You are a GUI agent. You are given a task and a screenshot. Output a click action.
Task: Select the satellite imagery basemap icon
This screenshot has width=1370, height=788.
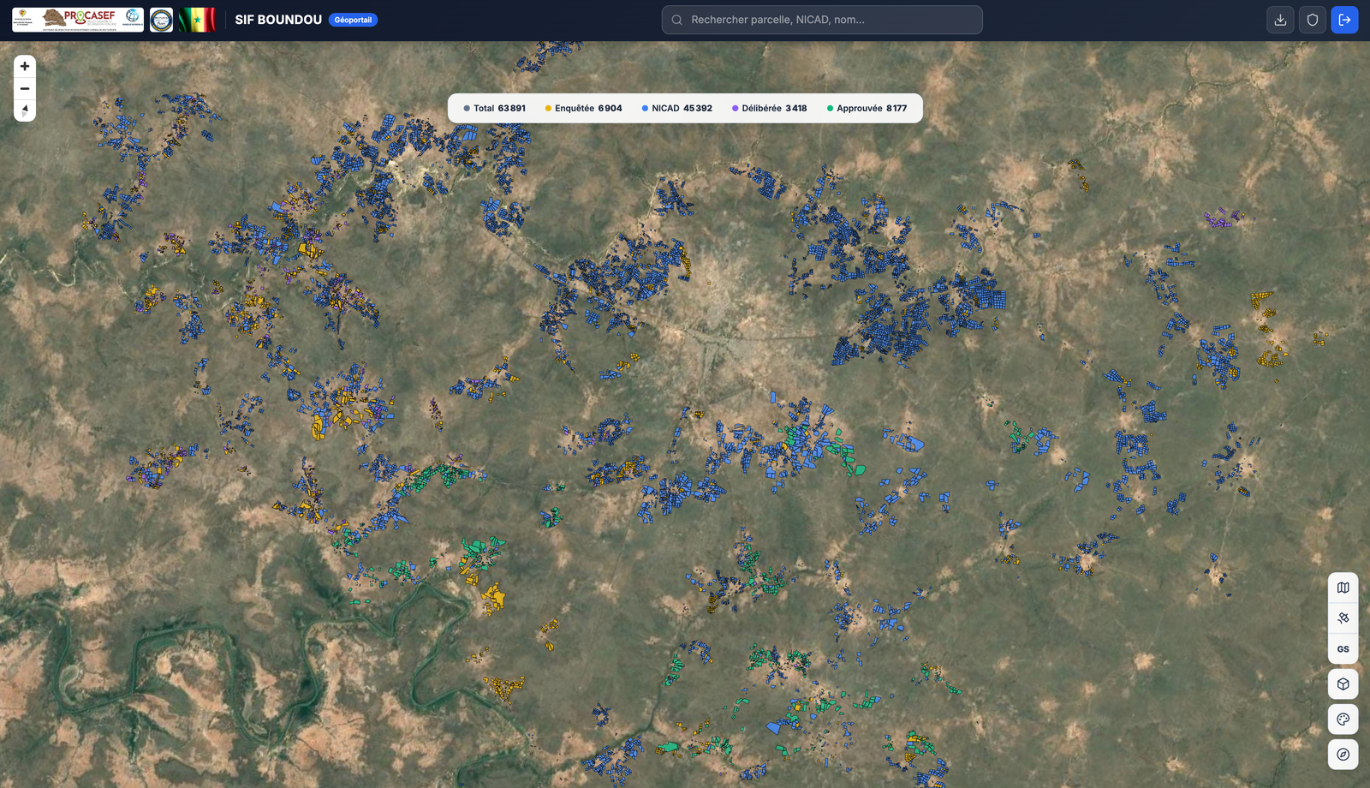pos(1343,618)
